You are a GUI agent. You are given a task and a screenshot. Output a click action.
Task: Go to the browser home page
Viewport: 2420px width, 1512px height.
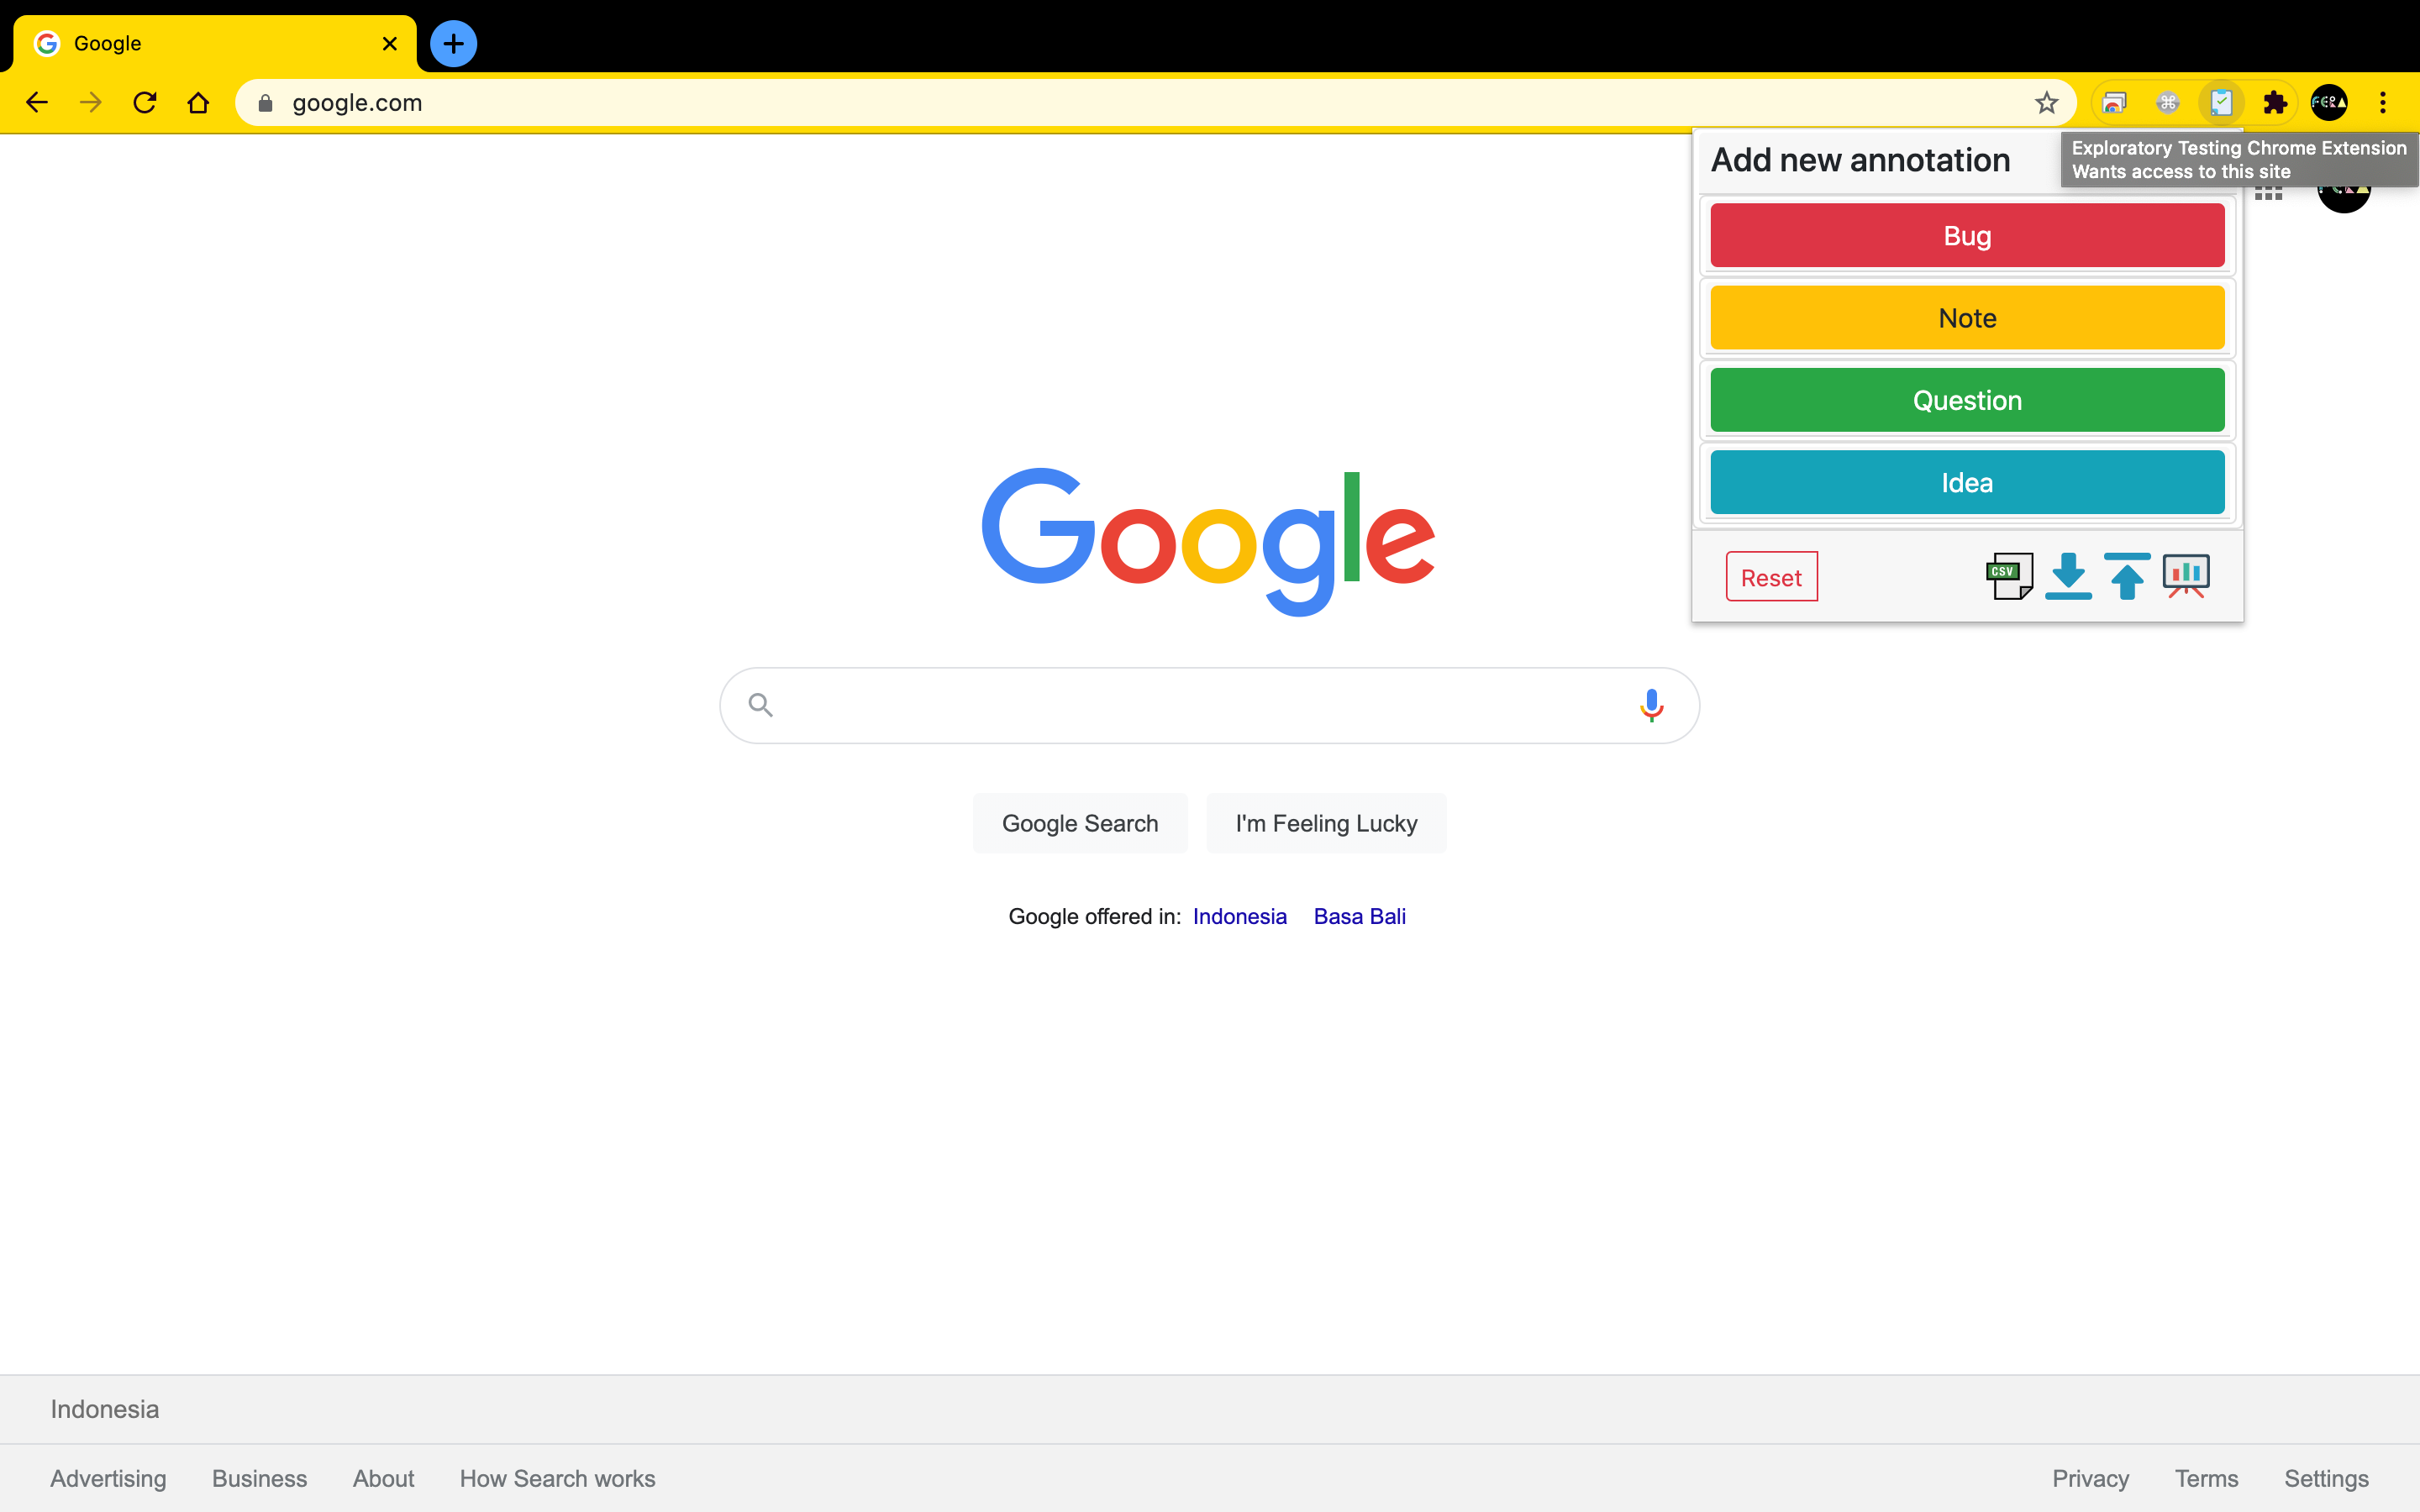pos(198,103)
